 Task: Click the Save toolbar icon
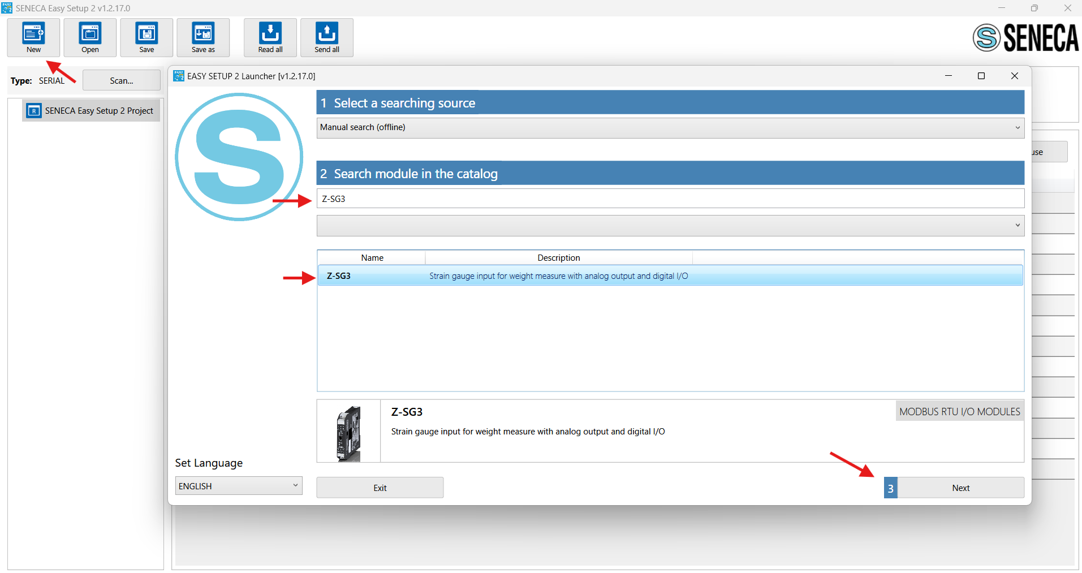[x=146, y=37]
